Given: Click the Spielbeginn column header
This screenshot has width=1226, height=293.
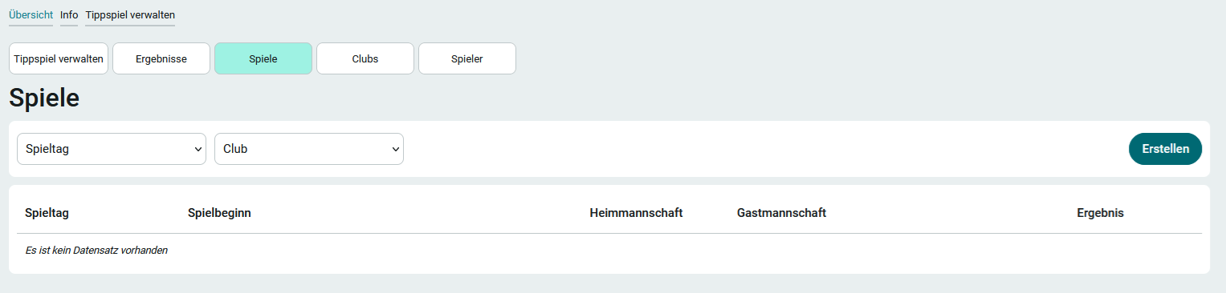Looking at the screenshot, I should (x=220, y=213).
